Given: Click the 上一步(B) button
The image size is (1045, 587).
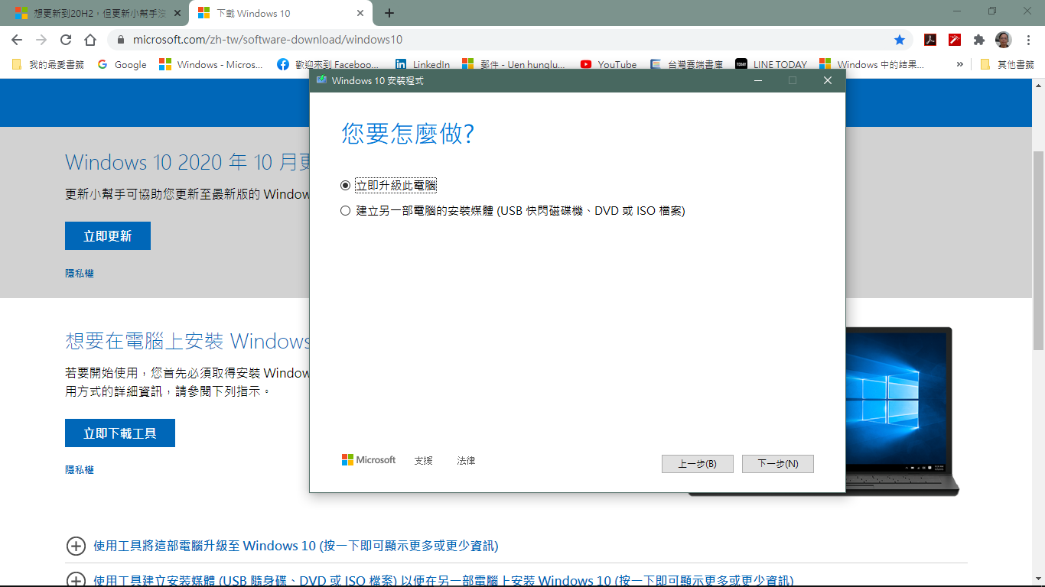Looking at the screenshot, I should (x=697, y=464).
